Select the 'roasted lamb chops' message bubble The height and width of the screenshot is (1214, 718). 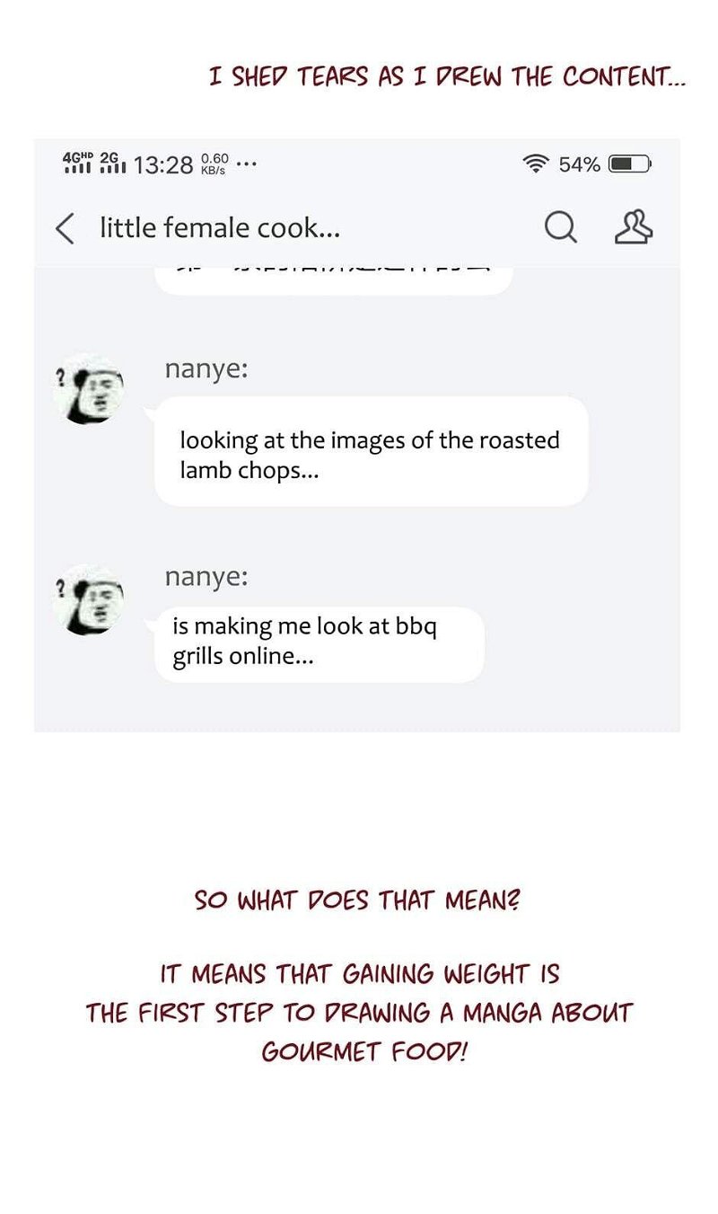(x=372, y=452)
